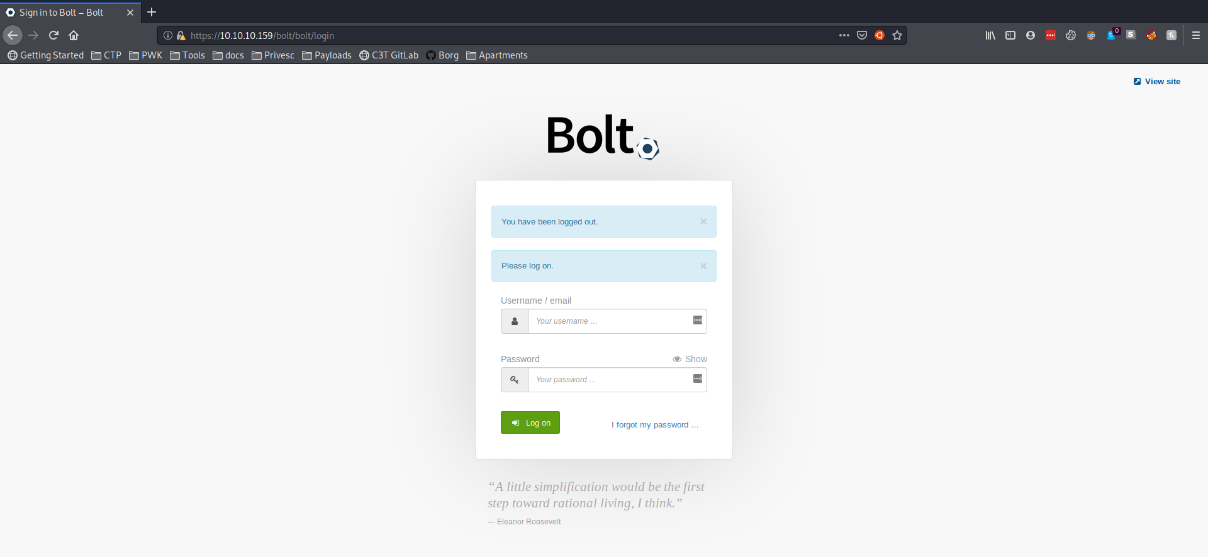Focus the username input field
The width and height of the screenshot is (1208, 557).
pyautogui.click(x=617, y=321)
